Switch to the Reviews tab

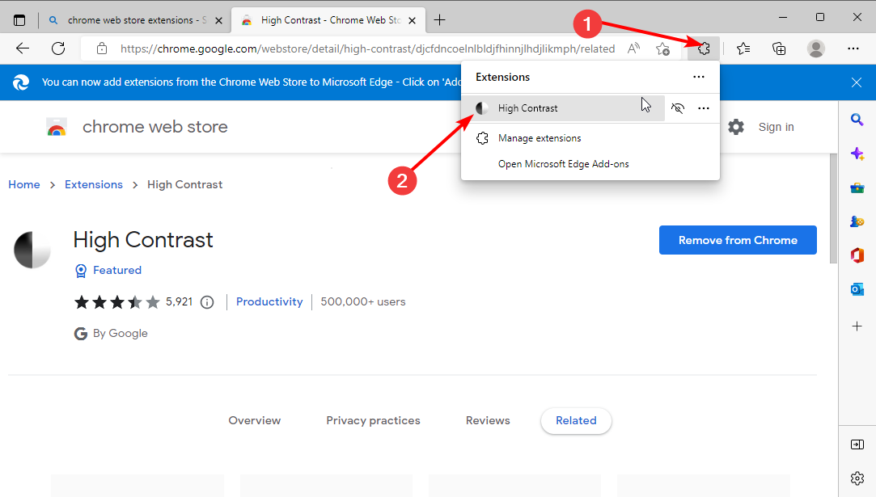[x=488, y=420]
